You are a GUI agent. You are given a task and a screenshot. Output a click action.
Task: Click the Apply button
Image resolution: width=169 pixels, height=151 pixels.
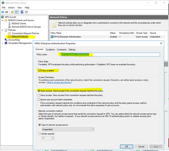tap(156, 147)
